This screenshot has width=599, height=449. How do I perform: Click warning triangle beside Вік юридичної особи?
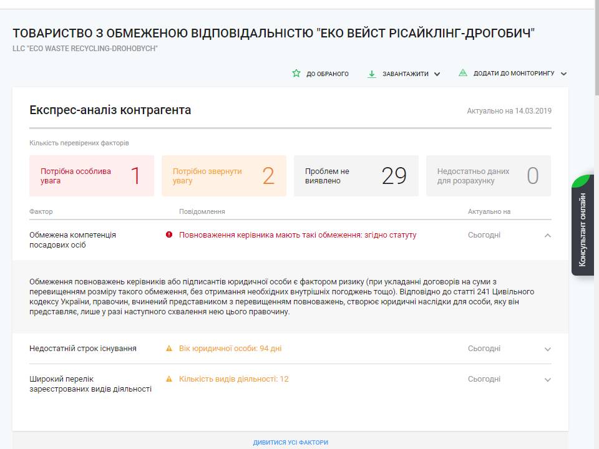click(x=169, y=348)
